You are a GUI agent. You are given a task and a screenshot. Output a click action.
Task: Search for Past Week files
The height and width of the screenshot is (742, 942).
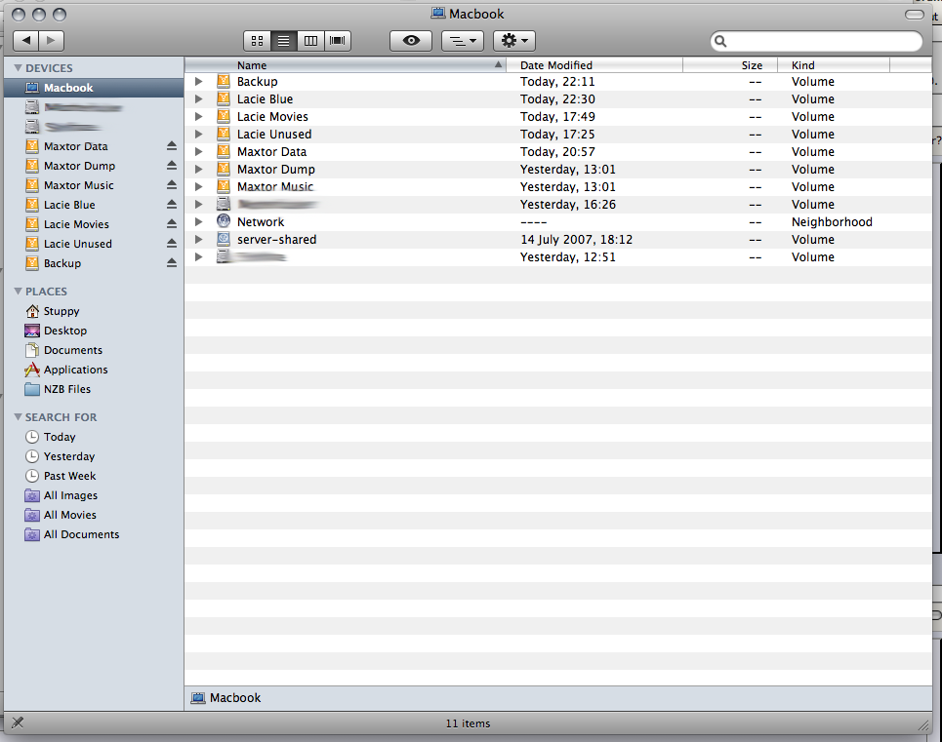94,476
